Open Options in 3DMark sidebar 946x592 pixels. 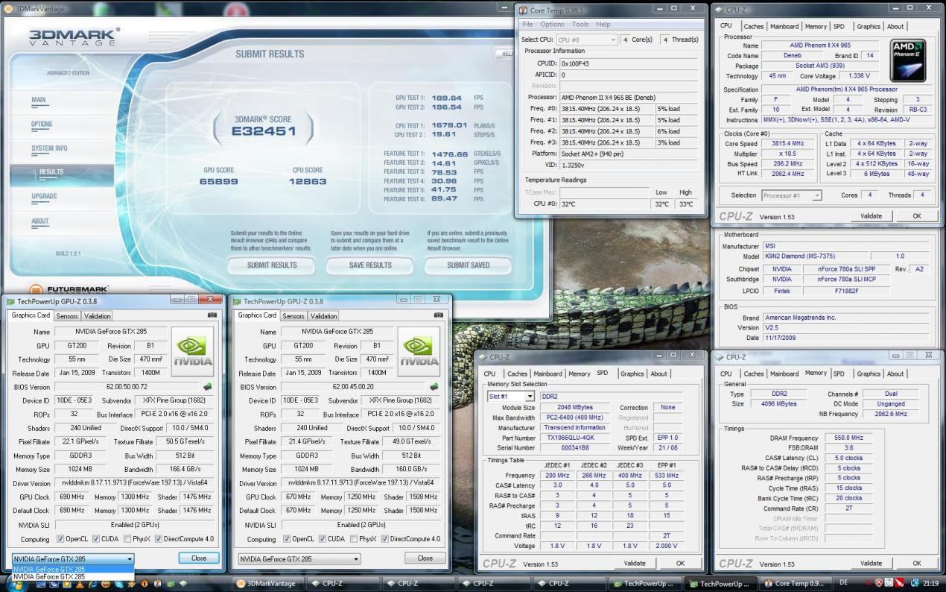pos(42,124)
